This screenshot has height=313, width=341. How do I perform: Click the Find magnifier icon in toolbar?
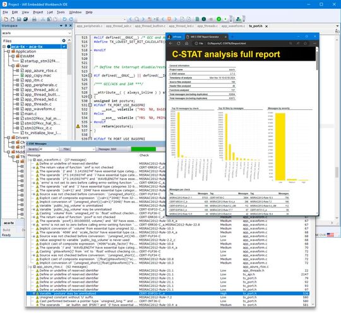point(137,19)
